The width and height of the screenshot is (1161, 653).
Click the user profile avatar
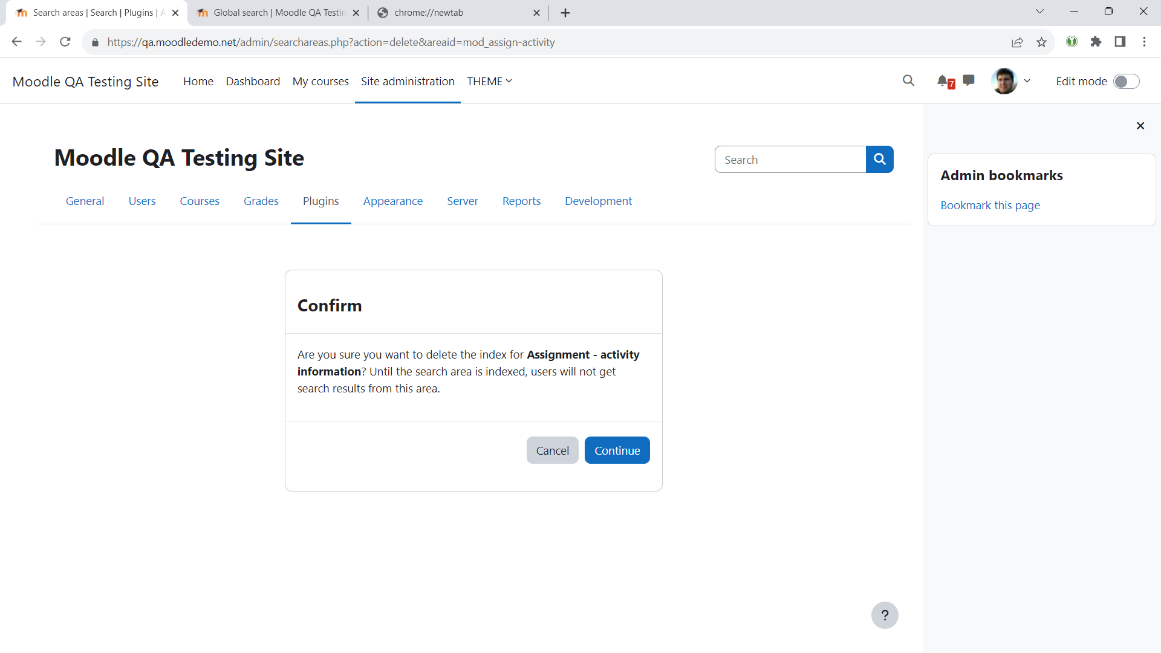pyautogui.click(x=1004, y=81)
